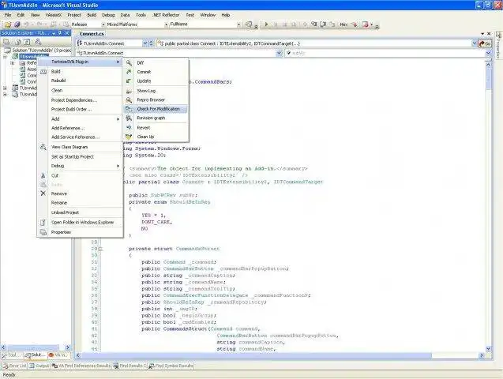Select TortoiseSVN Plug-in in the context menu
Viewport: 503px width, 379px height.
81,62
